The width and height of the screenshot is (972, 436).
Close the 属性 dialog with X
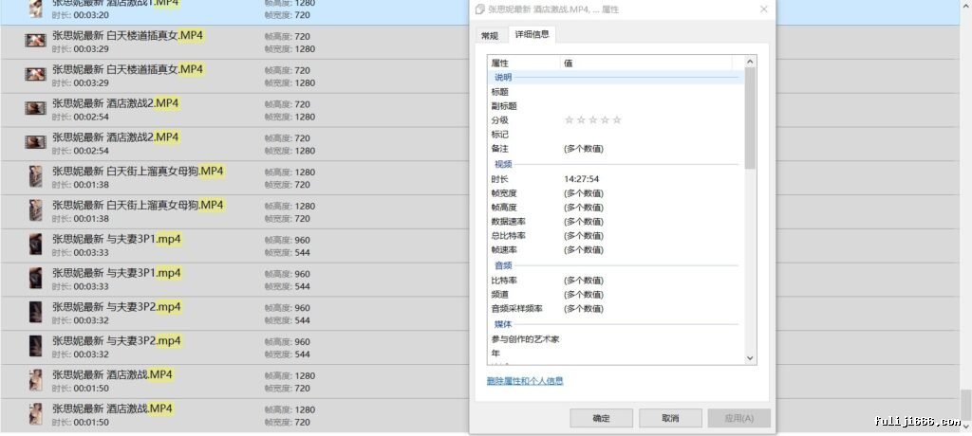(764, 9)
